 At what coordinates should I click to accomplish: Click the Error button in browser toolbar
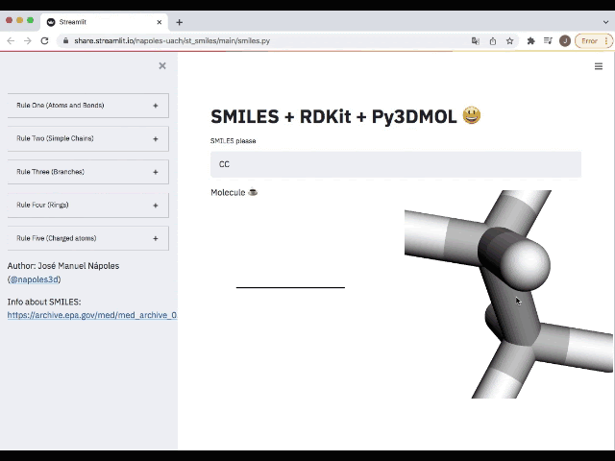592,41
